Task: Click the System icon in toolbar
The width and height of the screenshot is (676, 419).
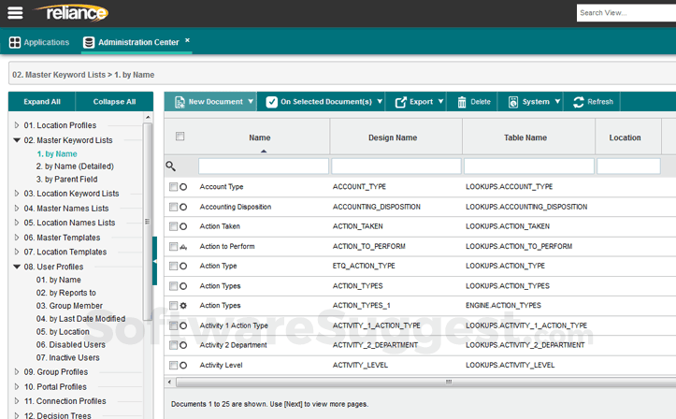Action: coord(513,102)
